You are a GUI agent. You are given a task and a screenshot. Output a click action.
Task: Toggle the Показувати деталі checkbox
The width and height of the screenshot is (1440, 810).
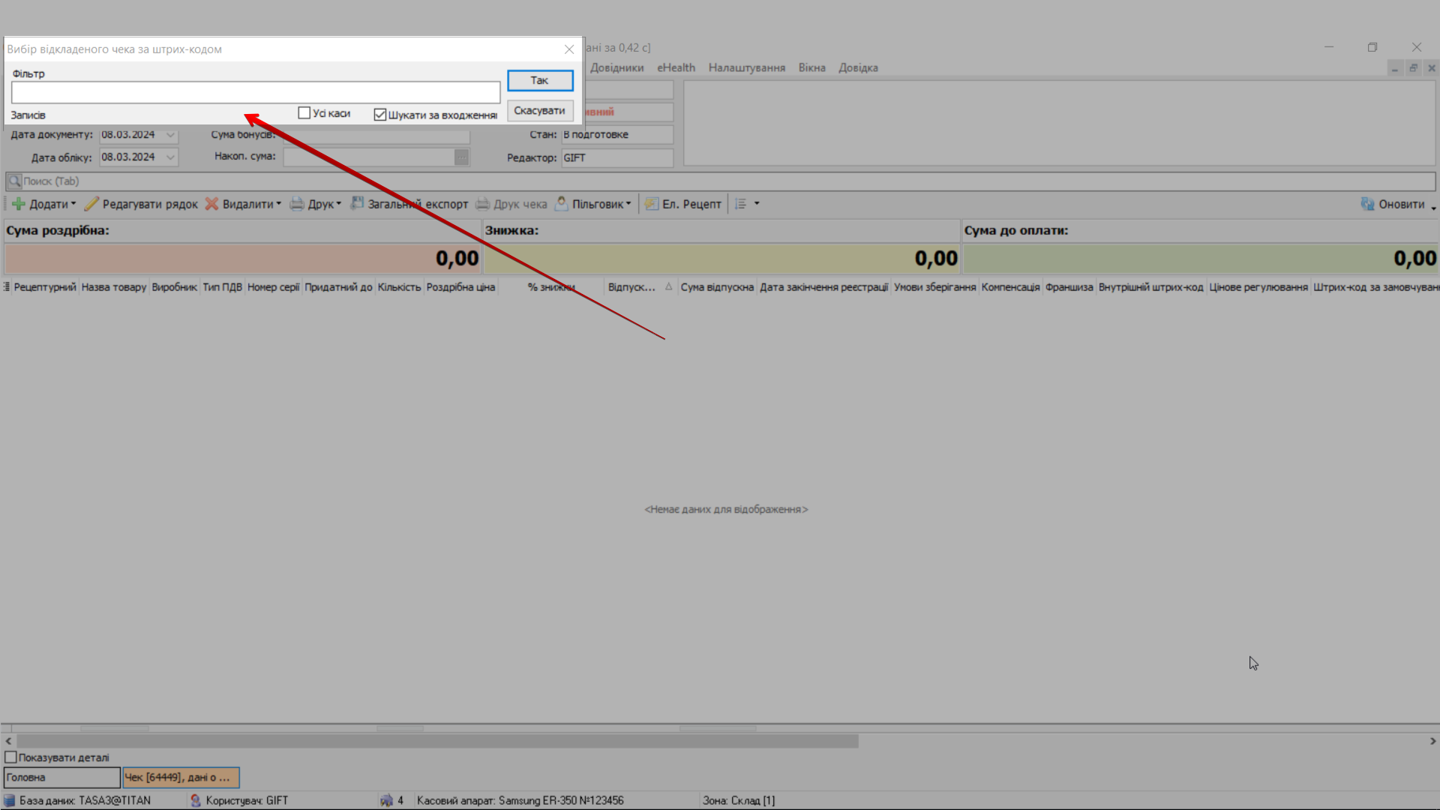click(x=11, y=757)
